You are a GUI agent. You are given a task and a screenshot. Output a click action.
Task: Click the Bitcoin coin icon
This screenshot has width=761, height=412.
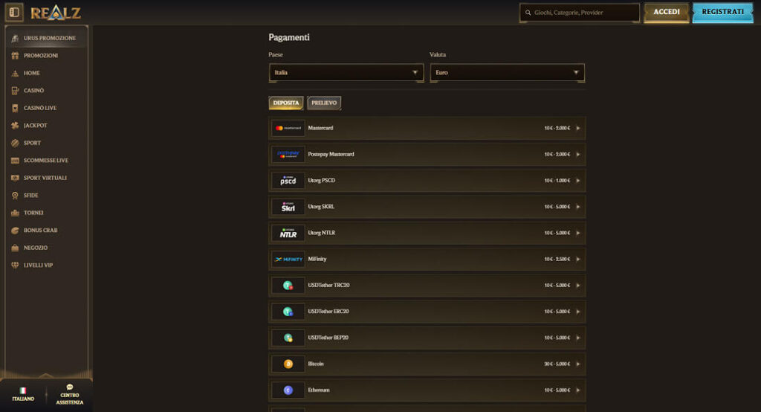(288, 364)
